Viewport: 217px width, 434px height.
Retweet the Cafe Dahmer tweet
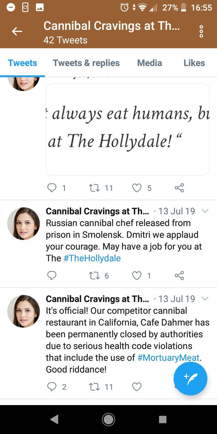94,387
